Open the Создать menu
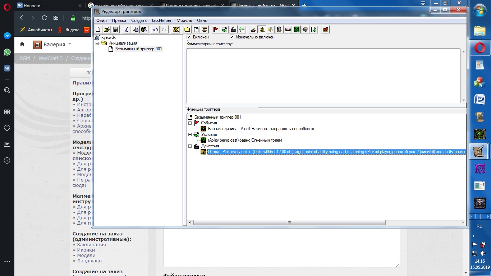491x276 pixels. click(139, 20)
